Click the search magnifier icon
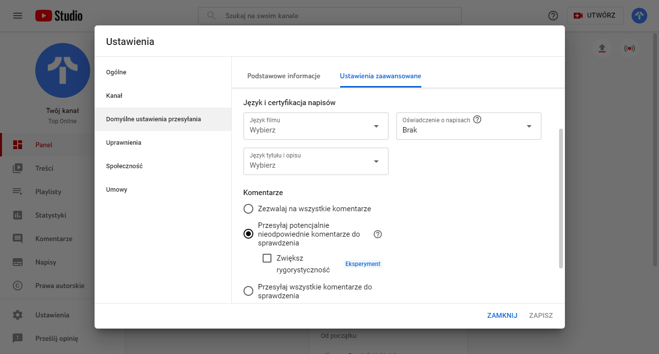 pyautogui.click(x=212, y=16)
